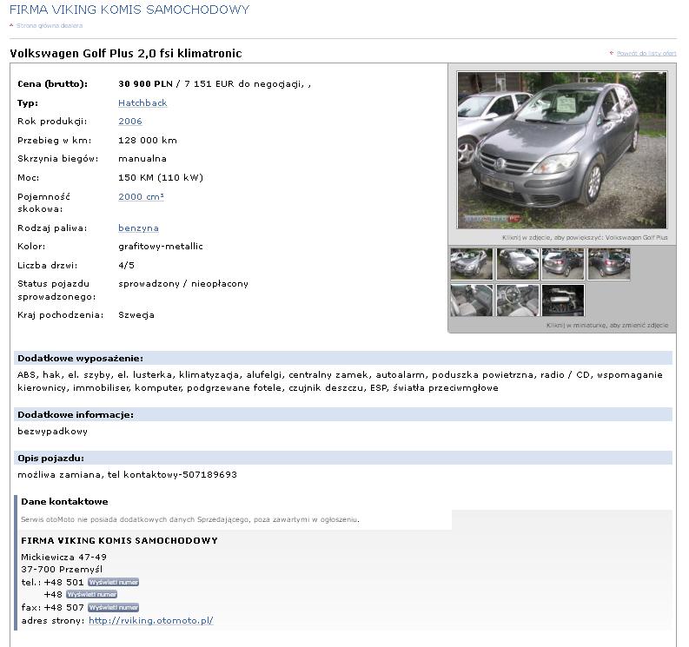Screen dimensions: 689x647
Task: Click the postal line 37-700 Przemyśl
Action: click(x=62, y=569)
